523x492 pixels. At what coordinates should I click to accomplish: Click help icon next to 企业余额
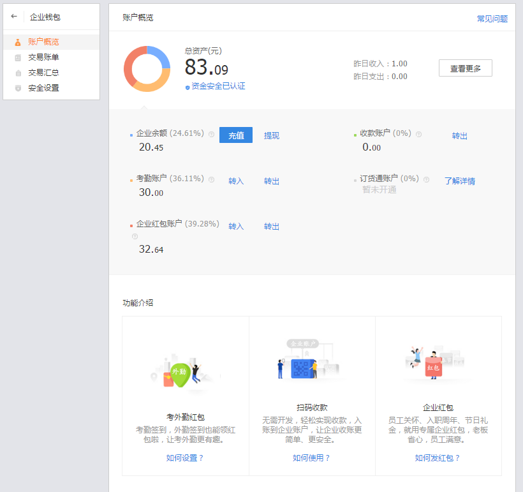210,134
